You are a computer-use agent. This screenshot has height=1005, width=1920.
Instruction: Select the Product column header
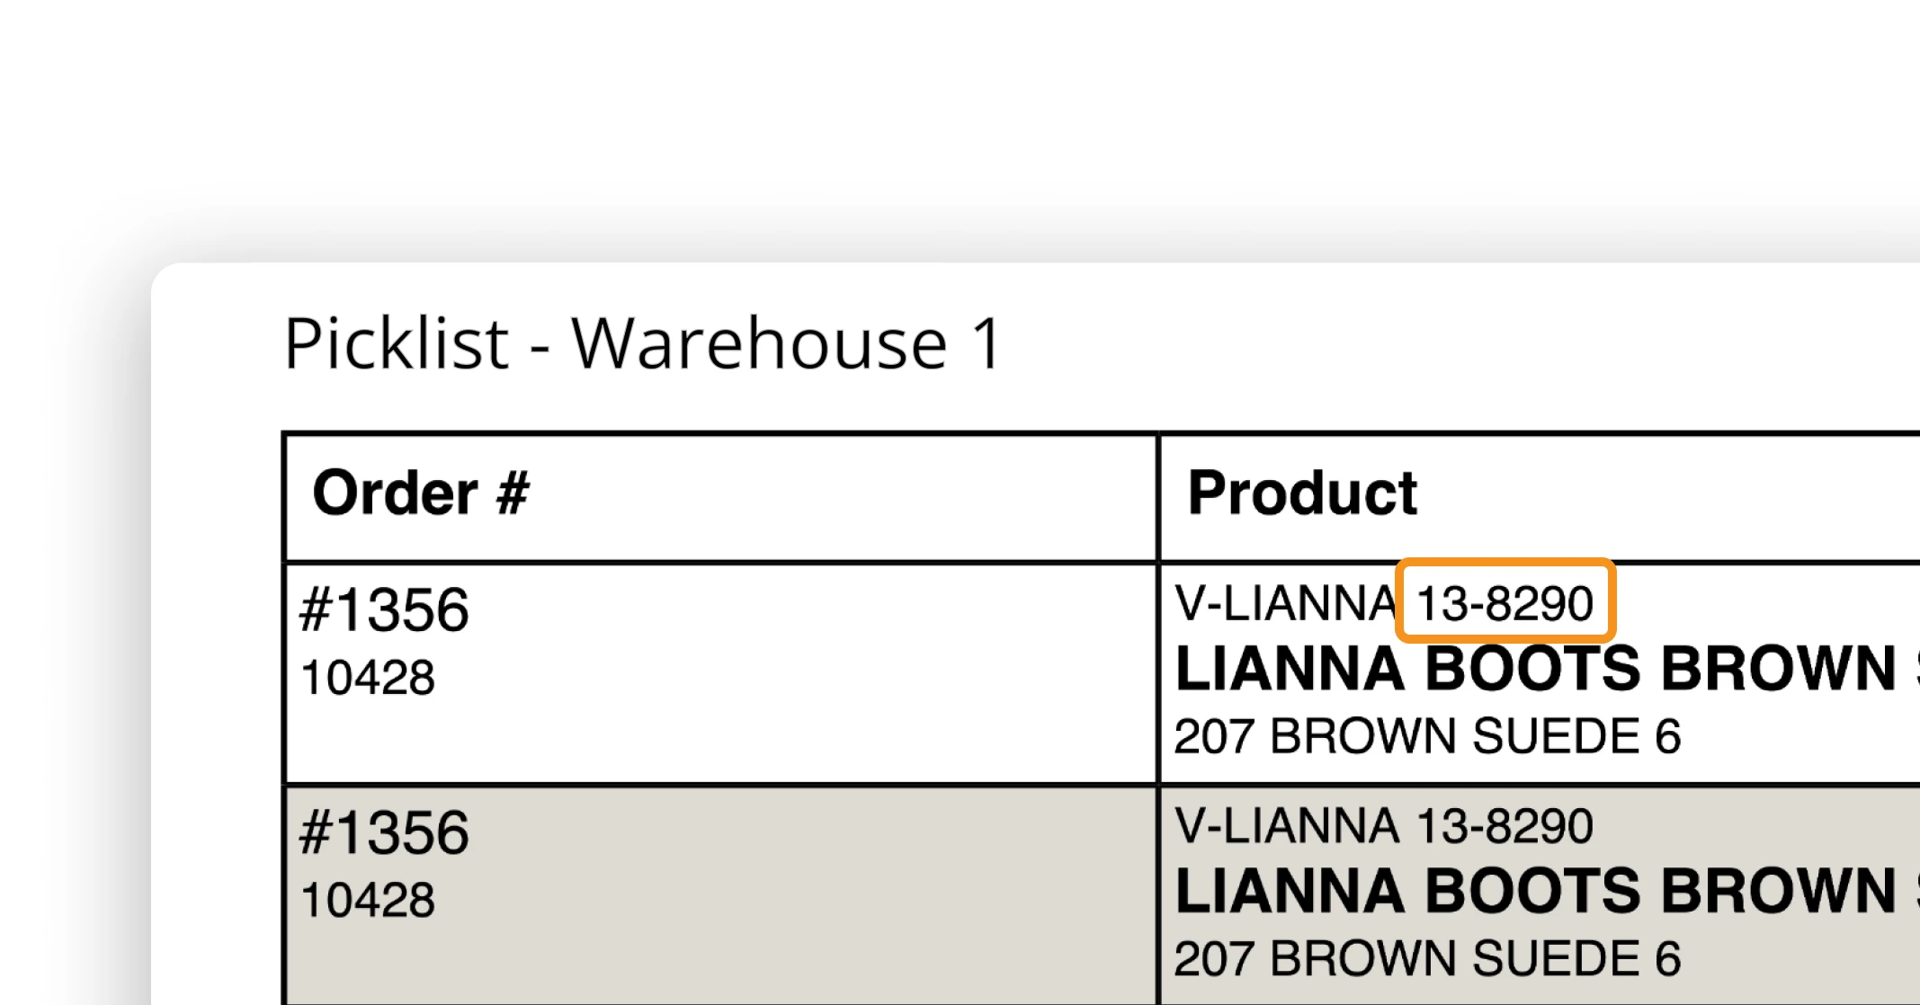(x=1301, y=494)
